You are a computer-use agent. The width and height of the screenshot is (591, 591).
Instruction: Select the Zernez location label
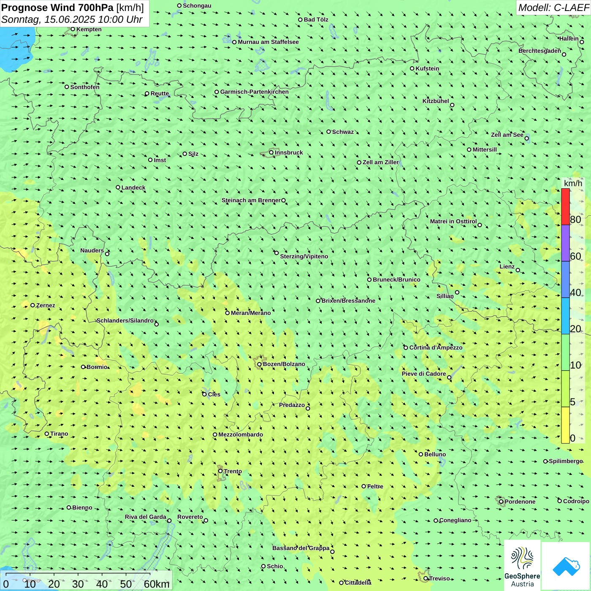pos(46,305)
